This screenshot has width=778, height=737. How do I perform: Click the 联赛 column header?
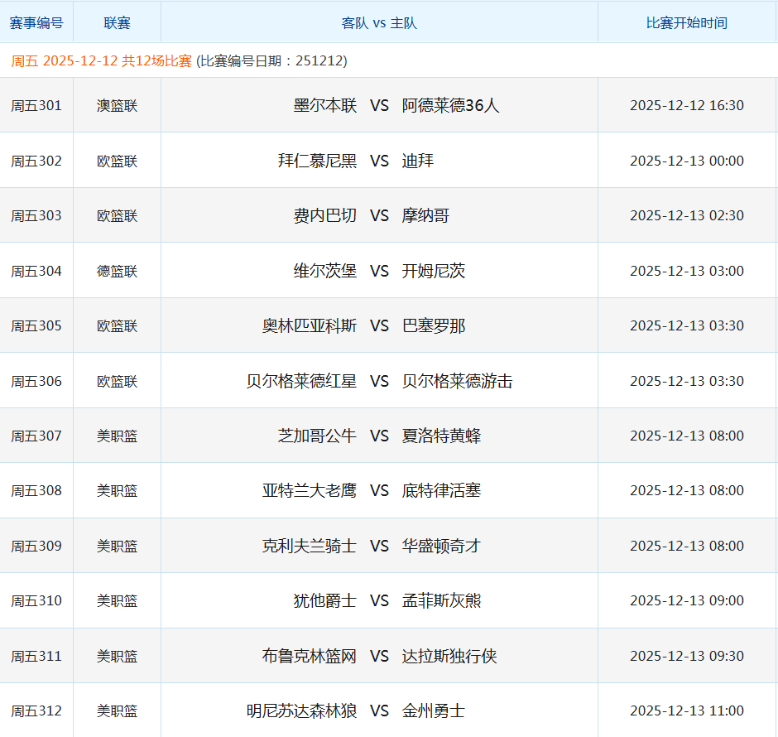(117, 22)
